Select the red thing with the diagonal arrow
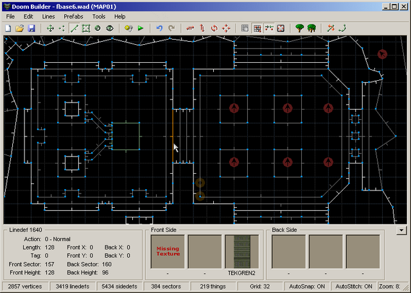This screenshot has height=293, width=411. [x=382, y=54]
